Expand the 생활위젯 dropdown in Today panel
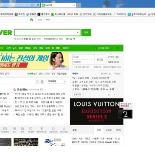 78,94
